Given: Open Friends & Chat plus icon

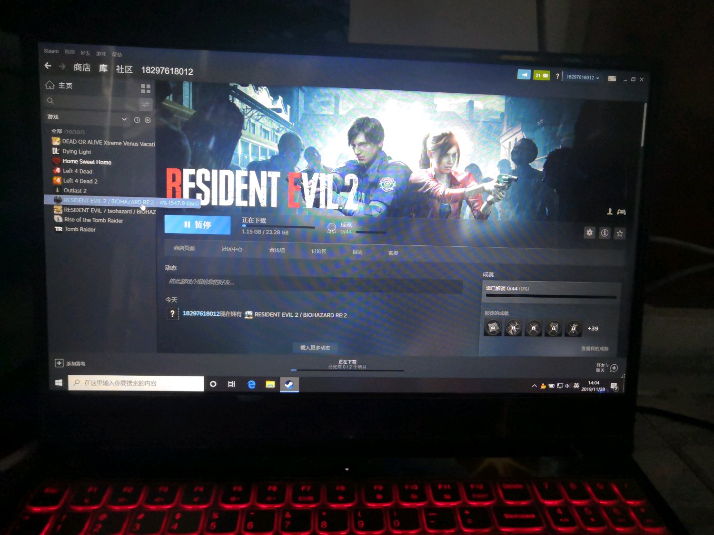Looking at the screenshot, I should [614, 368].
